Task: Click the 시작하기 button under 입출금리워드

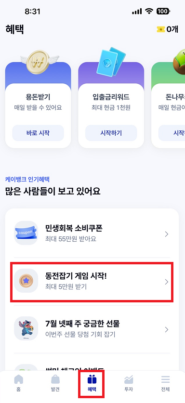Action: coord(111,133)
